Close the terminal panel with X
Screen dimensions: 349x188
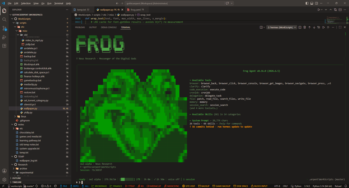345,27
